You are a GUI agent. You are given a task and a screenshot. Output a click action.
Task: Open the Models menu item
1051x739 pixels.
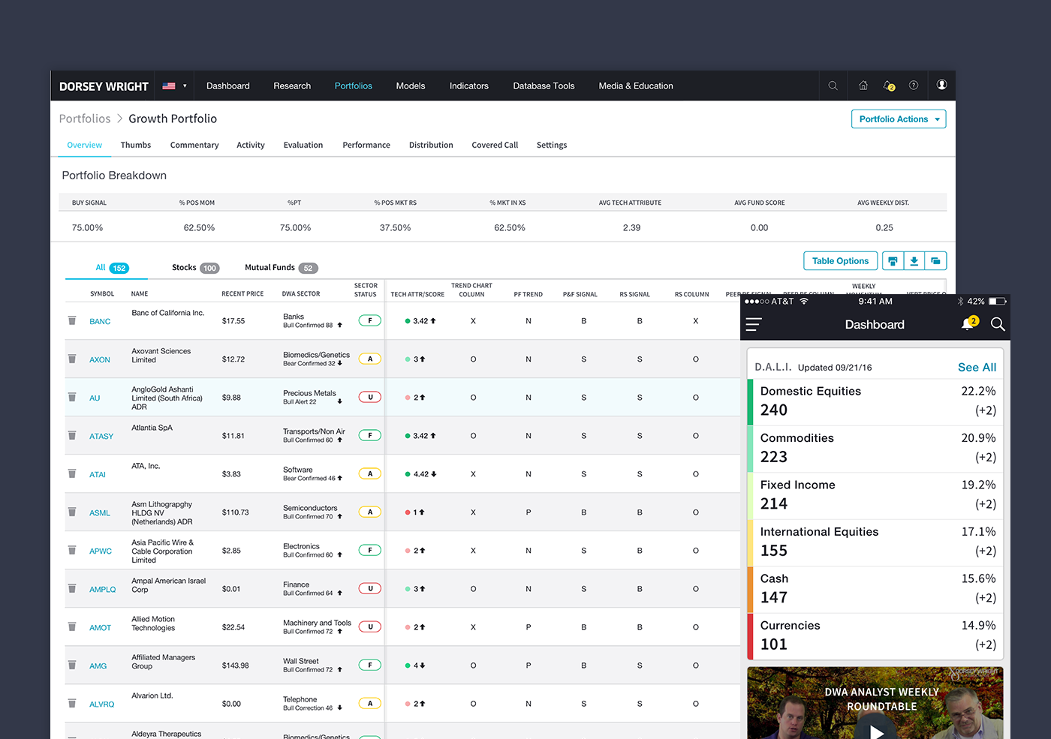[x=411, y=86]
